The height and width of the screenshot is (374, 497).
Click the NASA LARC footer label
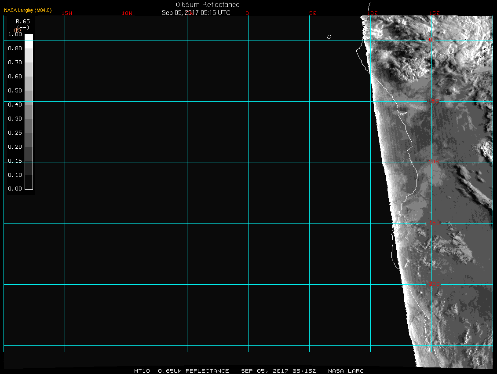346,371
